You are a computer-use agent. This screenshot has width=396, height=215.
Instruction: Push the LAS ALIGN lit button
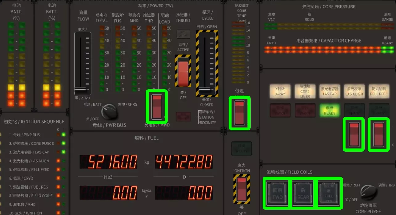(354, 91)
